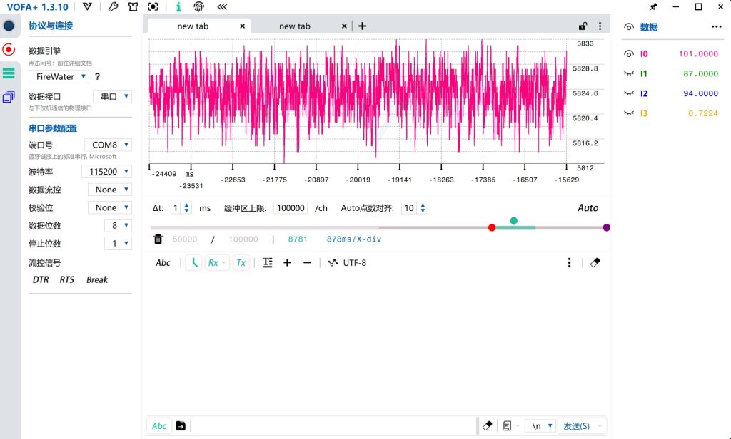Screen dimensions: 731x439
Task: Open the green list panel icon in sidebar
Action: click(x=9, y=73)
